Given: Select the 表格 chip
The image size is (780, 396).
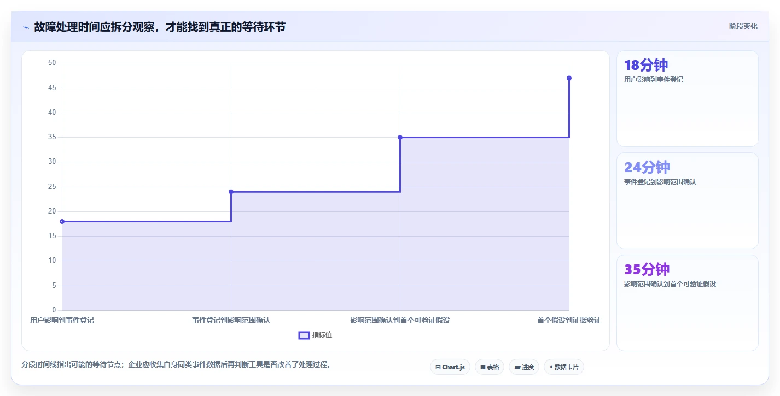Looking at the screenshot, I should click(490, 367).
